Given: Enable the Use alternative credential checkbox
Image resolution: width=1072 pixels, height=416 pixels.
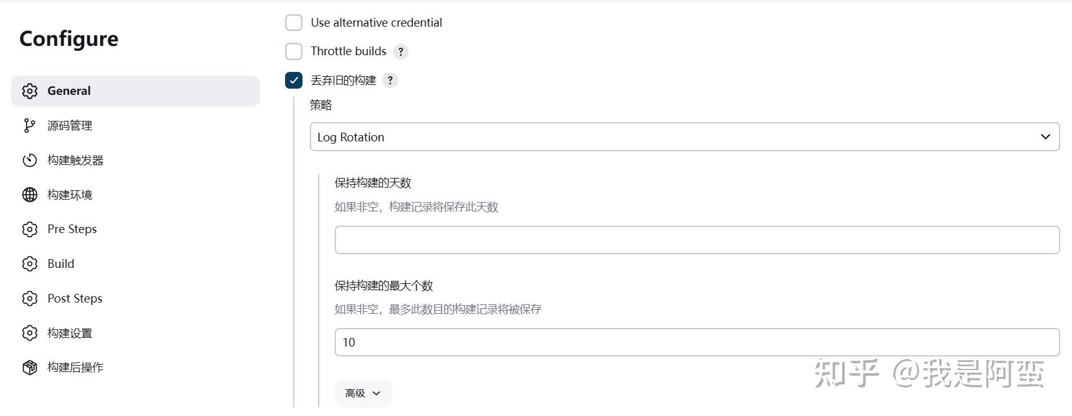Looking at the screenshot, I should (293, 22).
